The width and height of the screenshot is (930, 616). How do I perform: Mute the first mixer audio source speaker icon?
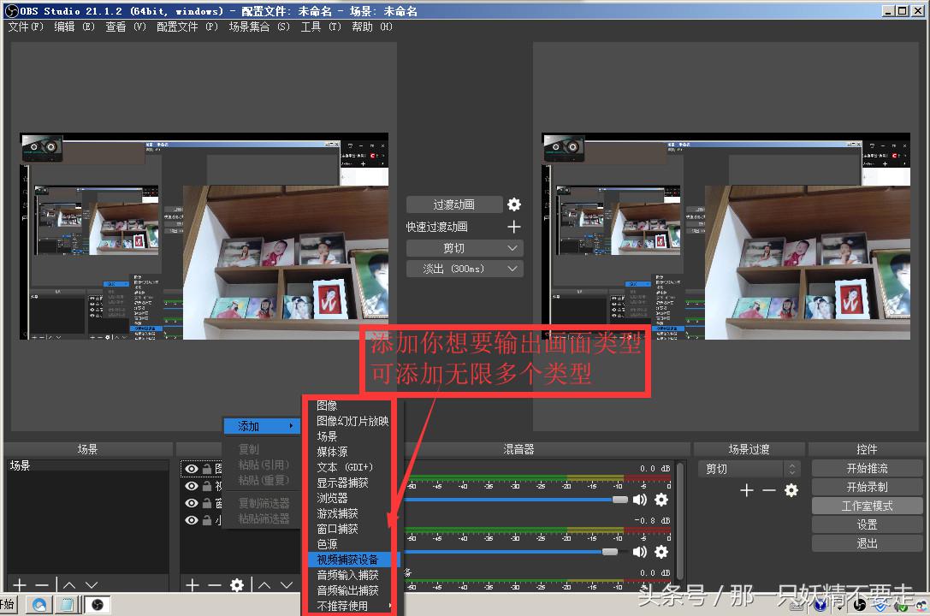click(640, 500)
